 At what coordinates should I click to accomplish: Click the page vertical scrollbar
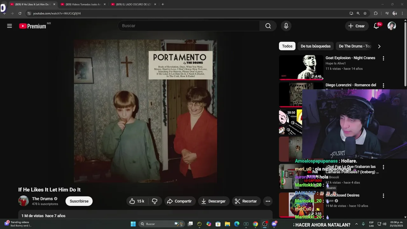(x=405, y=54)
